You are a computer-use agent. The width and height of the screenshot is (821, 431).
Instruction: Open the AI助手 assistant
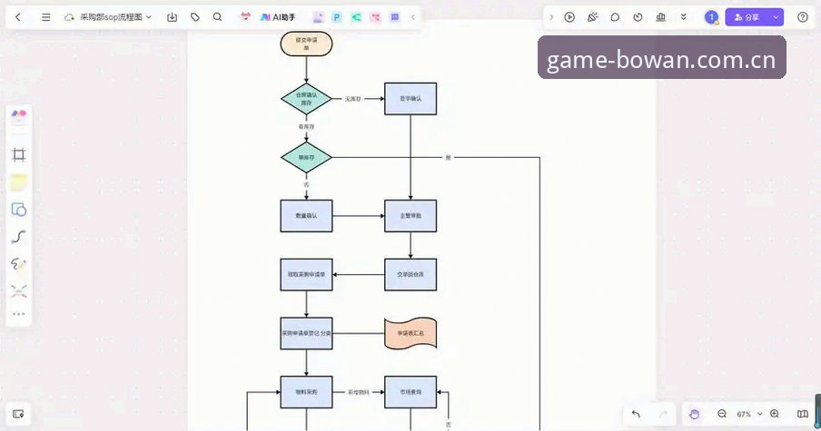pyautogui.click(x=278, y=17)
